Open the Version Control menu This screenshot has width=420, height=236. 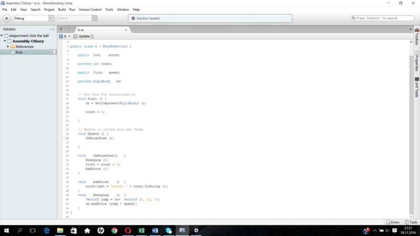click(x=90, y=9)
